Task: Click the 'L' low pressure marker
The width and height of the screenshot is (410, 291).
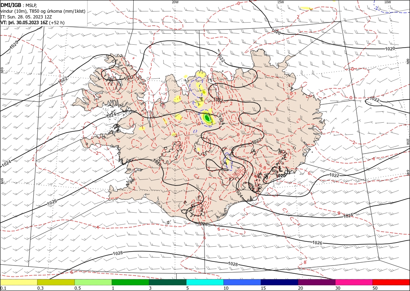Action: [x=280, y=169]
